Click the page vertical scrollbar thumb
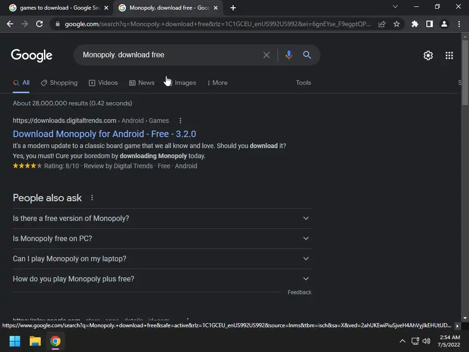Screen dimensions: 469x352 465,73
